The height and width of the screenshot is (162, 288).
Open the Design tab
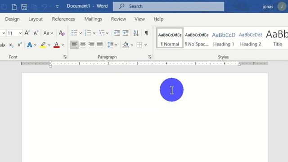click(12, 19)
